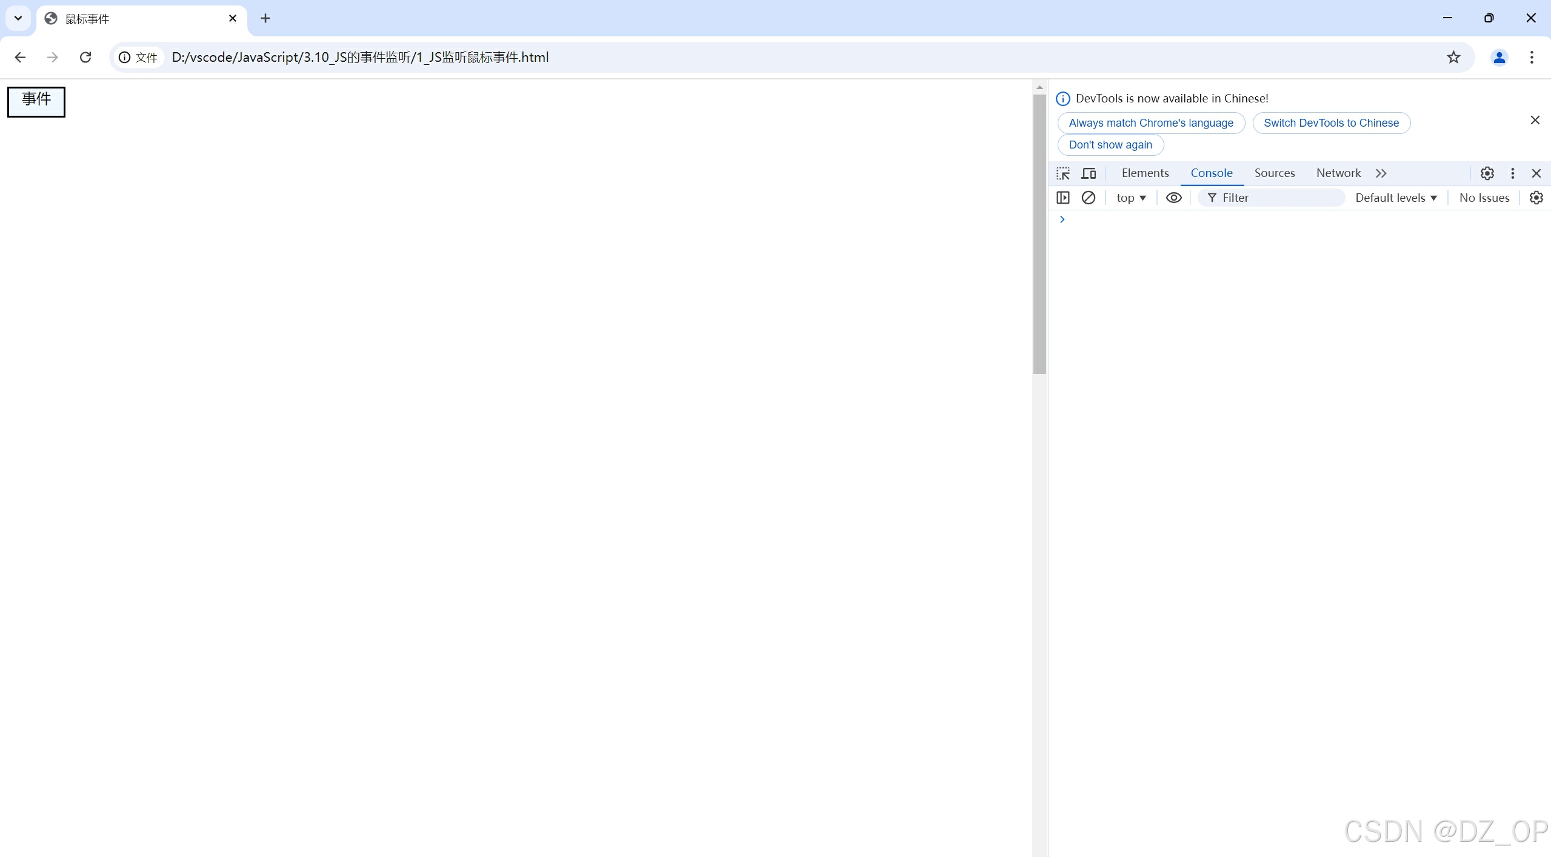Click the Don't show again button
The image size is (1551, 857).
1110,145
